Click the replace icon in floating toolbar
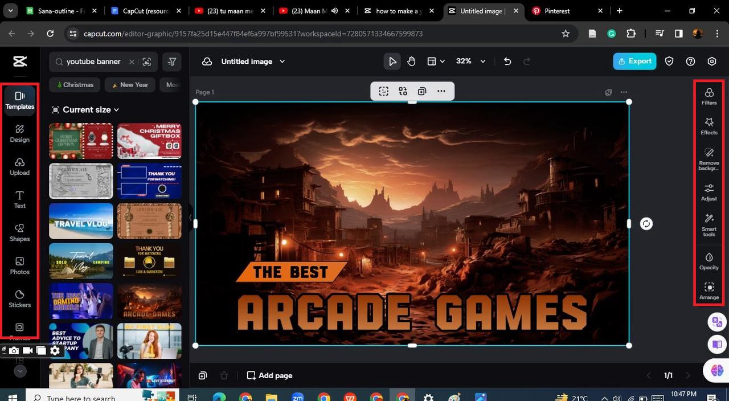 (403, 91)
